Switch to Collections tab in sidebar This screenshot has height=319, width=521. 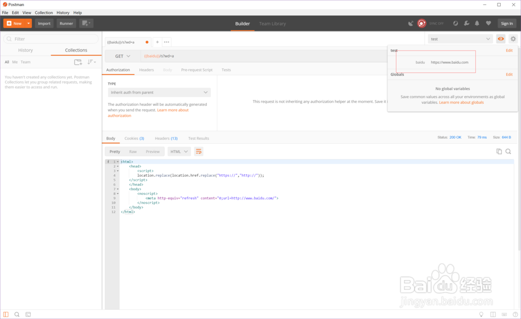click(x=76, y=50)
